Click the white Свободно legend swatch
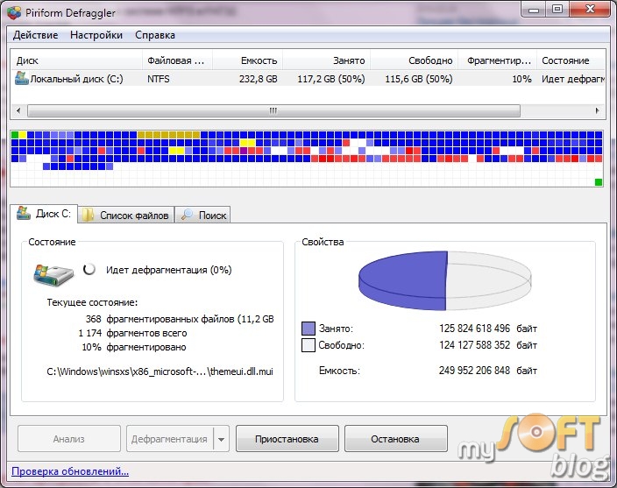The width and height of the screenshot is (617, 488). [308, 345]
